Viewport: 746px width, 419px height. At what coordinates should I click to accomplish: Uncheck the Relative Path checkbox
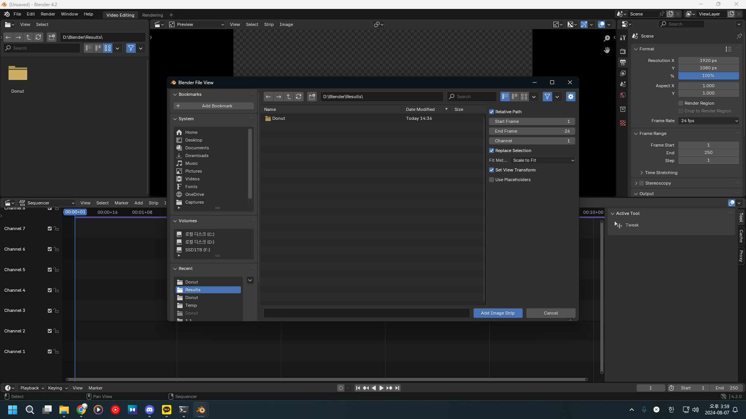(x=492, y=112)
